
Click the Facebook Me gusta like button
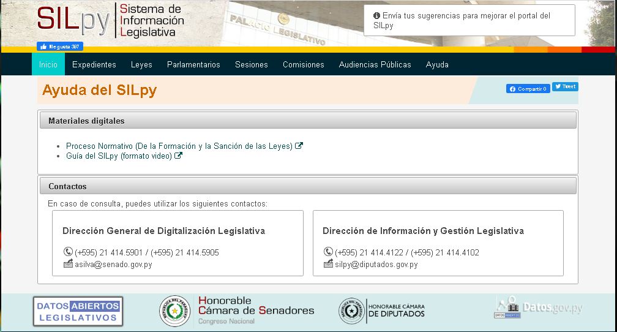click(x=60, y=47)
